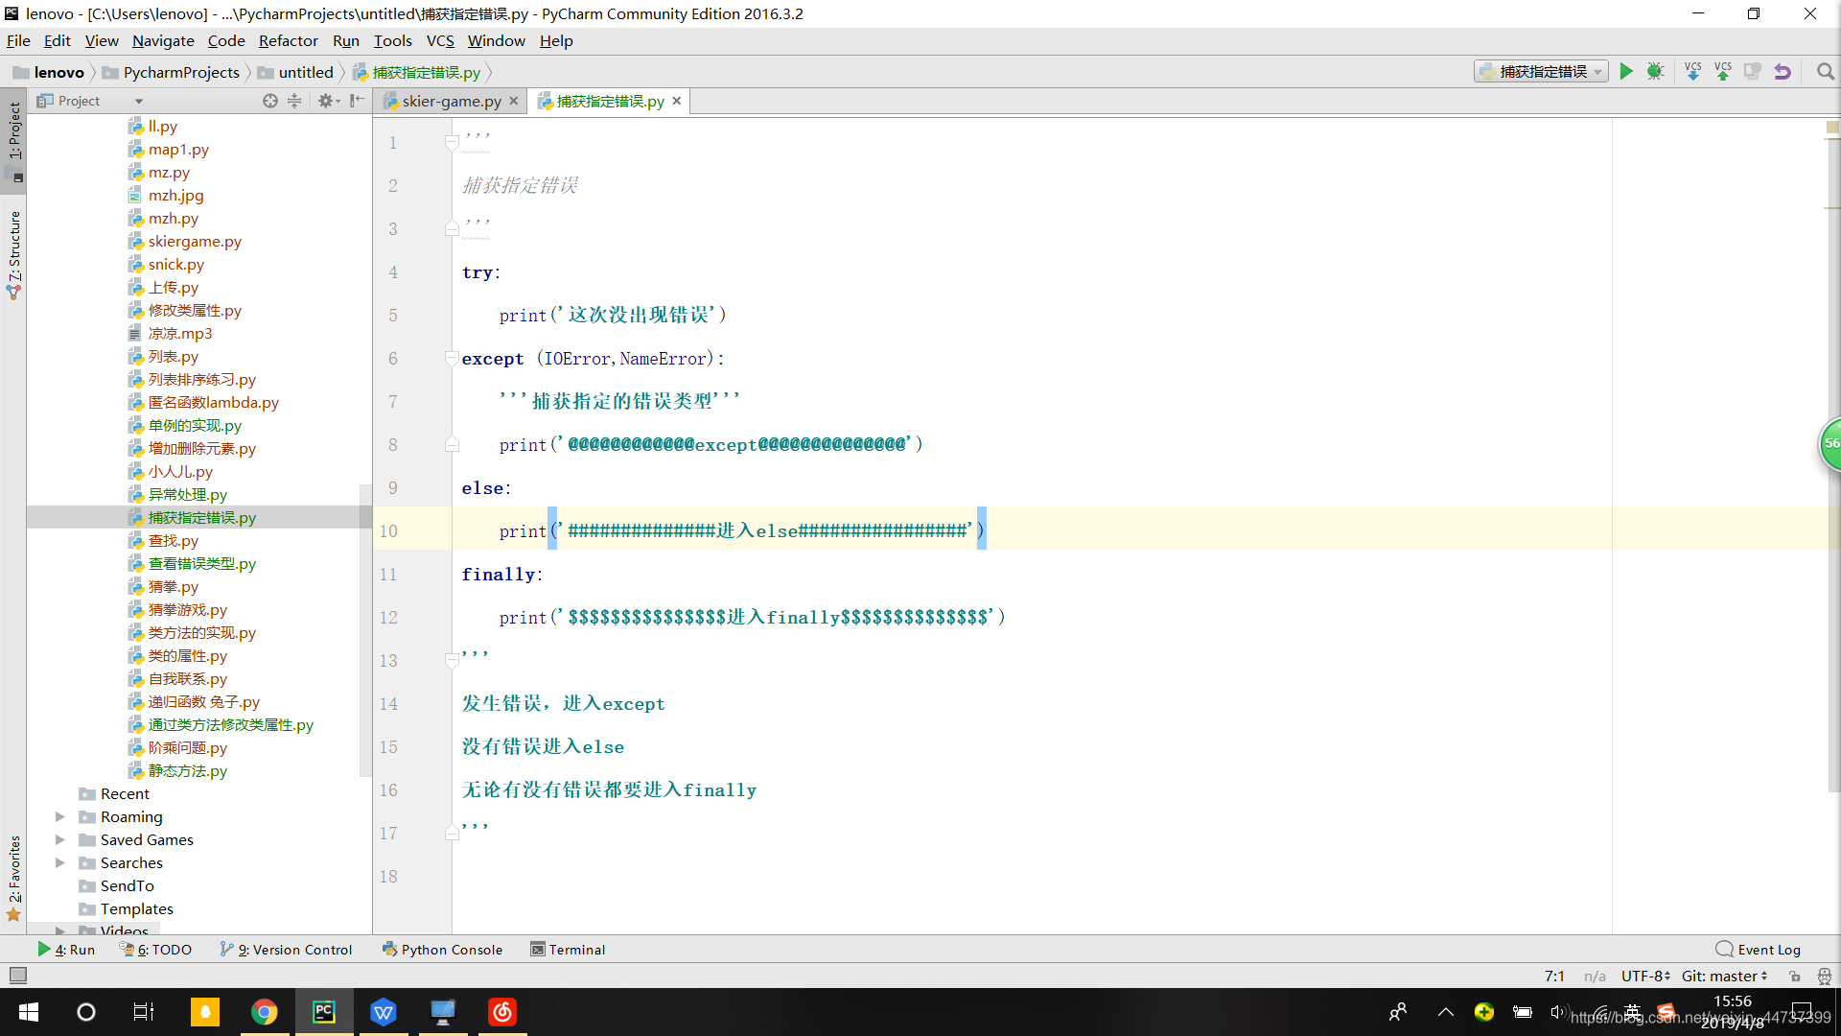Hide the Project tool window
This screenshot has height=1036, width=1841.
(x=357, y=101)
